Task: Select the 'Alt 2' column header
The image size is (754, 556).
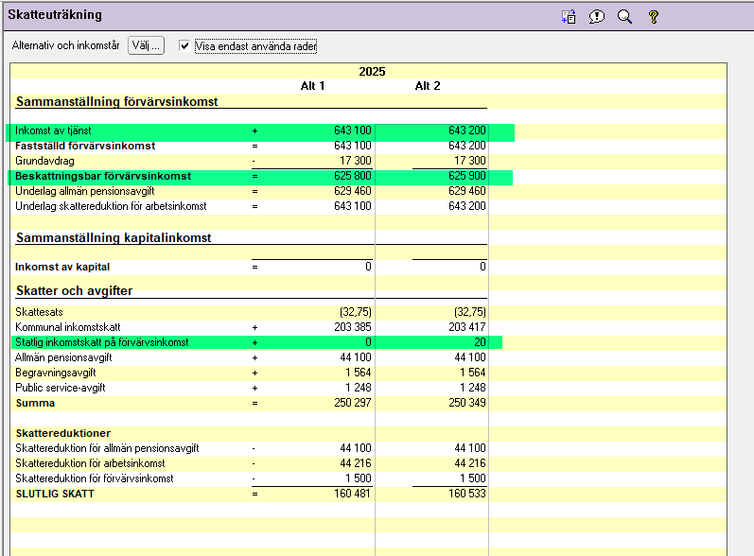Action: (x=428, y=86)
